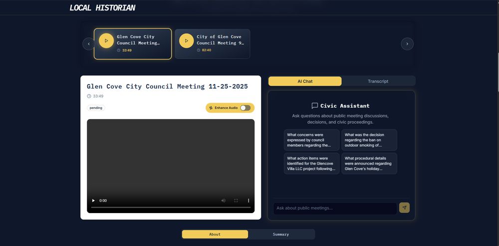Play the Glen Cove City Council Meeting card
This screenshot has width=499, height=246.
[106, 41]
